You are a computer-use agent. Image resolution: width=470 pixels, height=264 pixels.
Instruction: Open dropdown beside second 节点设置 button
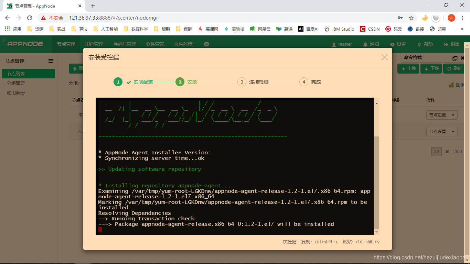click(x=453, y=131)
